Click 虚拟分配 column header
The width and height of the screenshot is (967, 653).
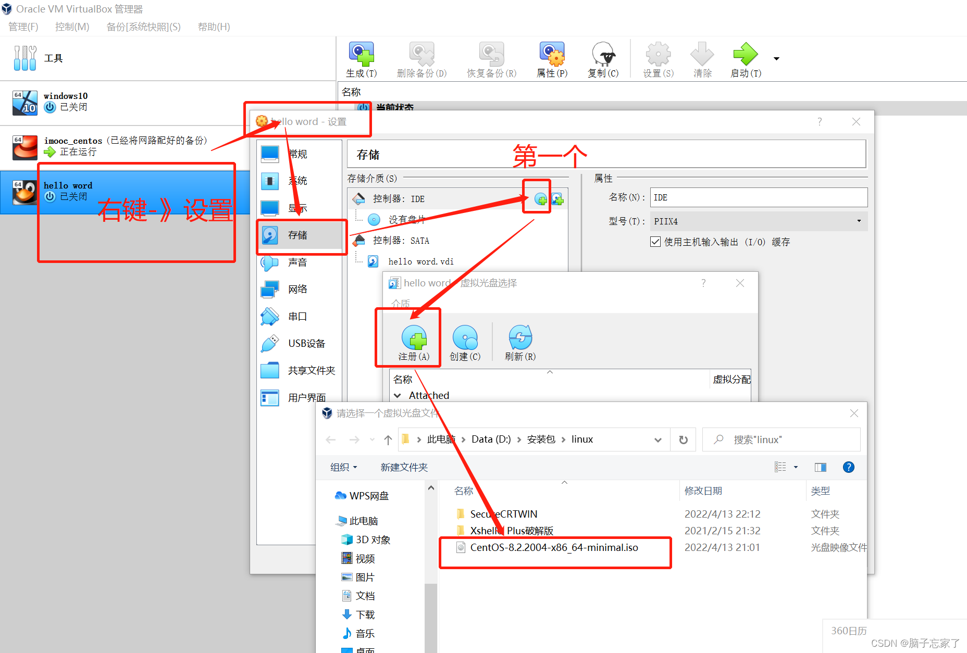pos(732,380)
